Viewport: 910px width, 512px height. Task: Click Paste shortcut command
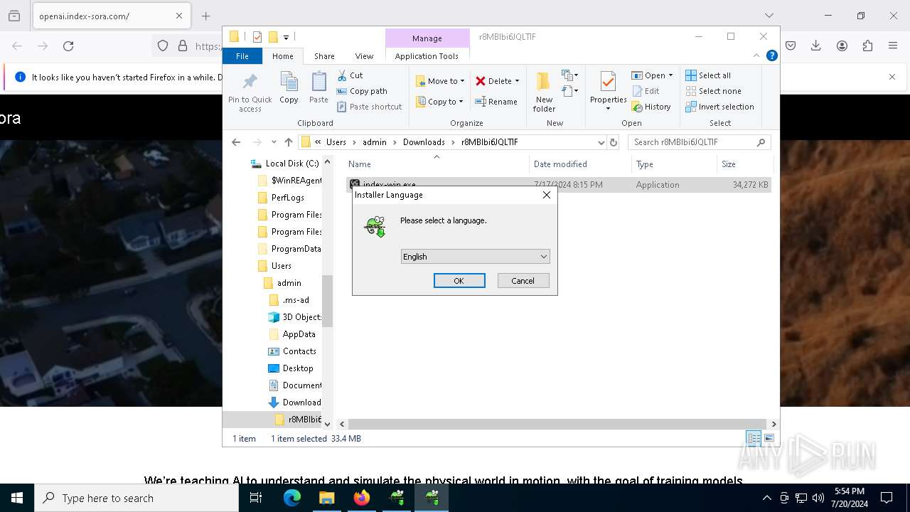pyautogui.click(x=370, y=107)
